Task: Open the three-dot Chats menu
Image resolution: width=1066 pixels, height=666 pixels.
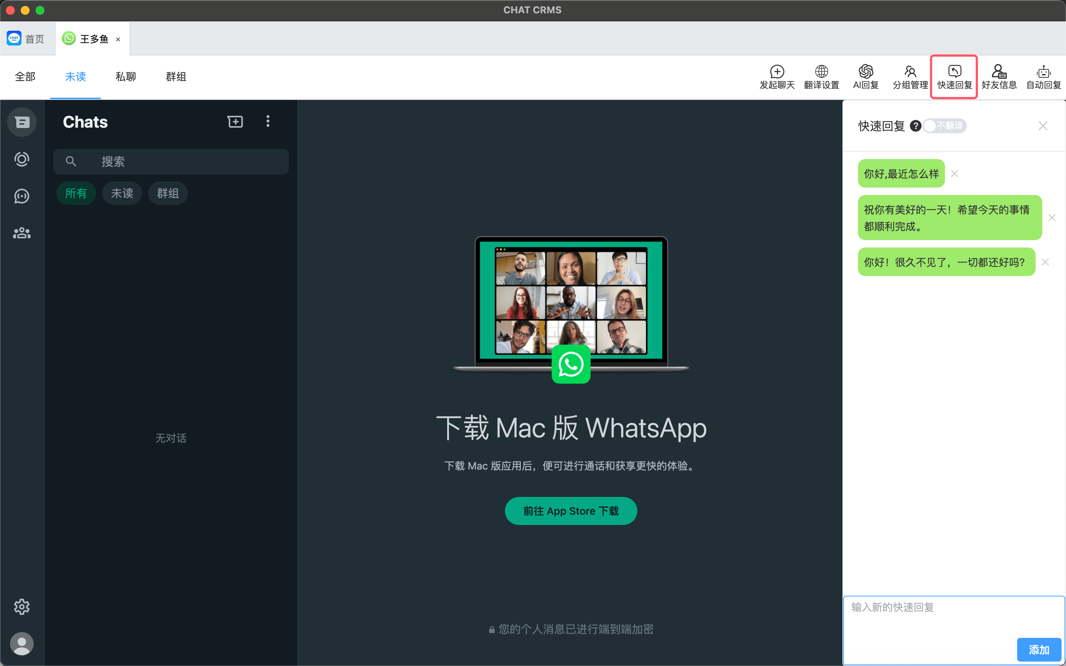Action: pyautogui.click(x=268, y=122)
